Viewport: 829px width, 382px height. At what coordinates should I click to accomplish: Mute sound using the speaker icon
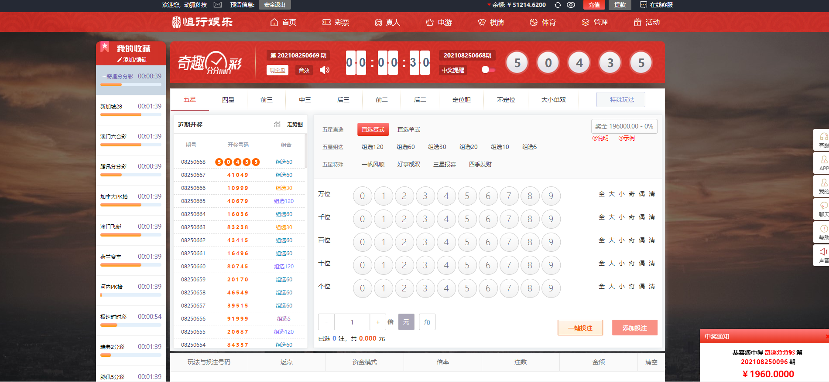pos(325,70)
